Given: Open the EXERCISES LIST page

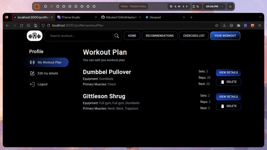Looking at the screenshot, I should pos(194,36).
